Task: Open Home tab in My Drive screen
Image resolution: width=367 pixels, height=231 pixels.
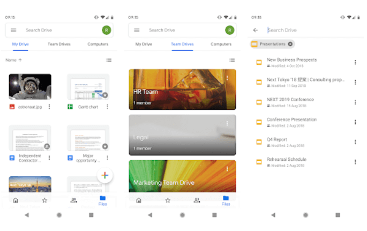Action: [16, 200]
